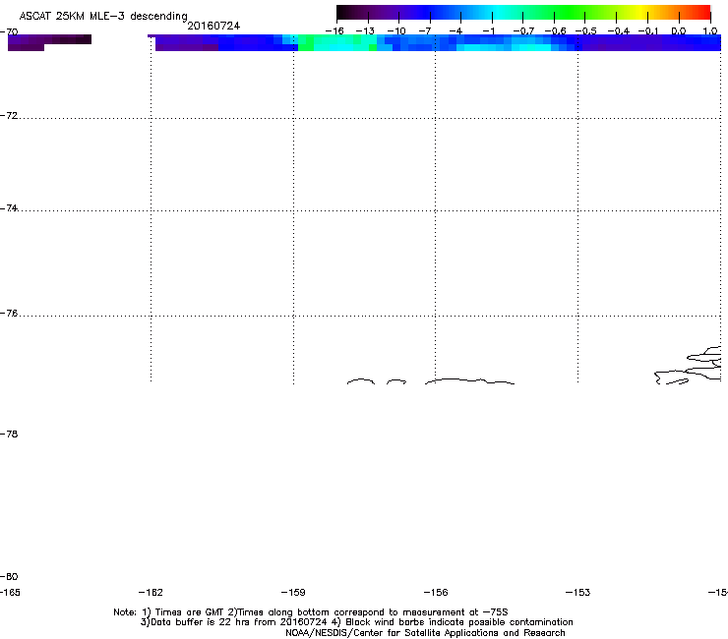The image size is (728, 639).
Task: Click the coastline outline at right edge
Action: (688, 366)
